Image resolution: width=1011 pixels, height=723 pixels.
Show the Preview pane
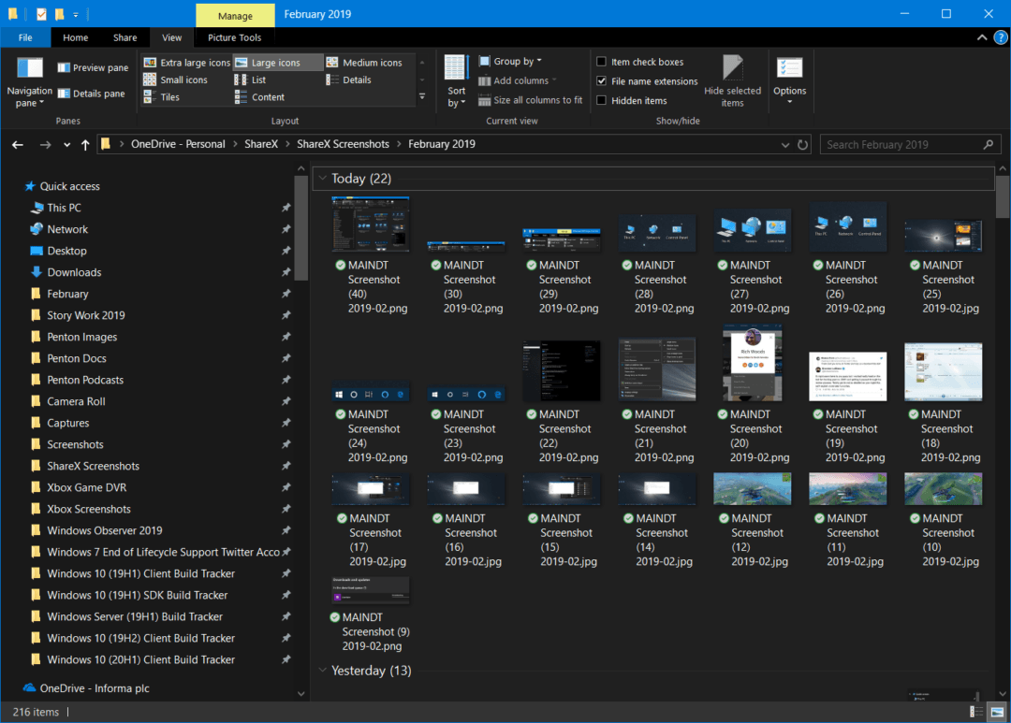click(x=90, y=67)
